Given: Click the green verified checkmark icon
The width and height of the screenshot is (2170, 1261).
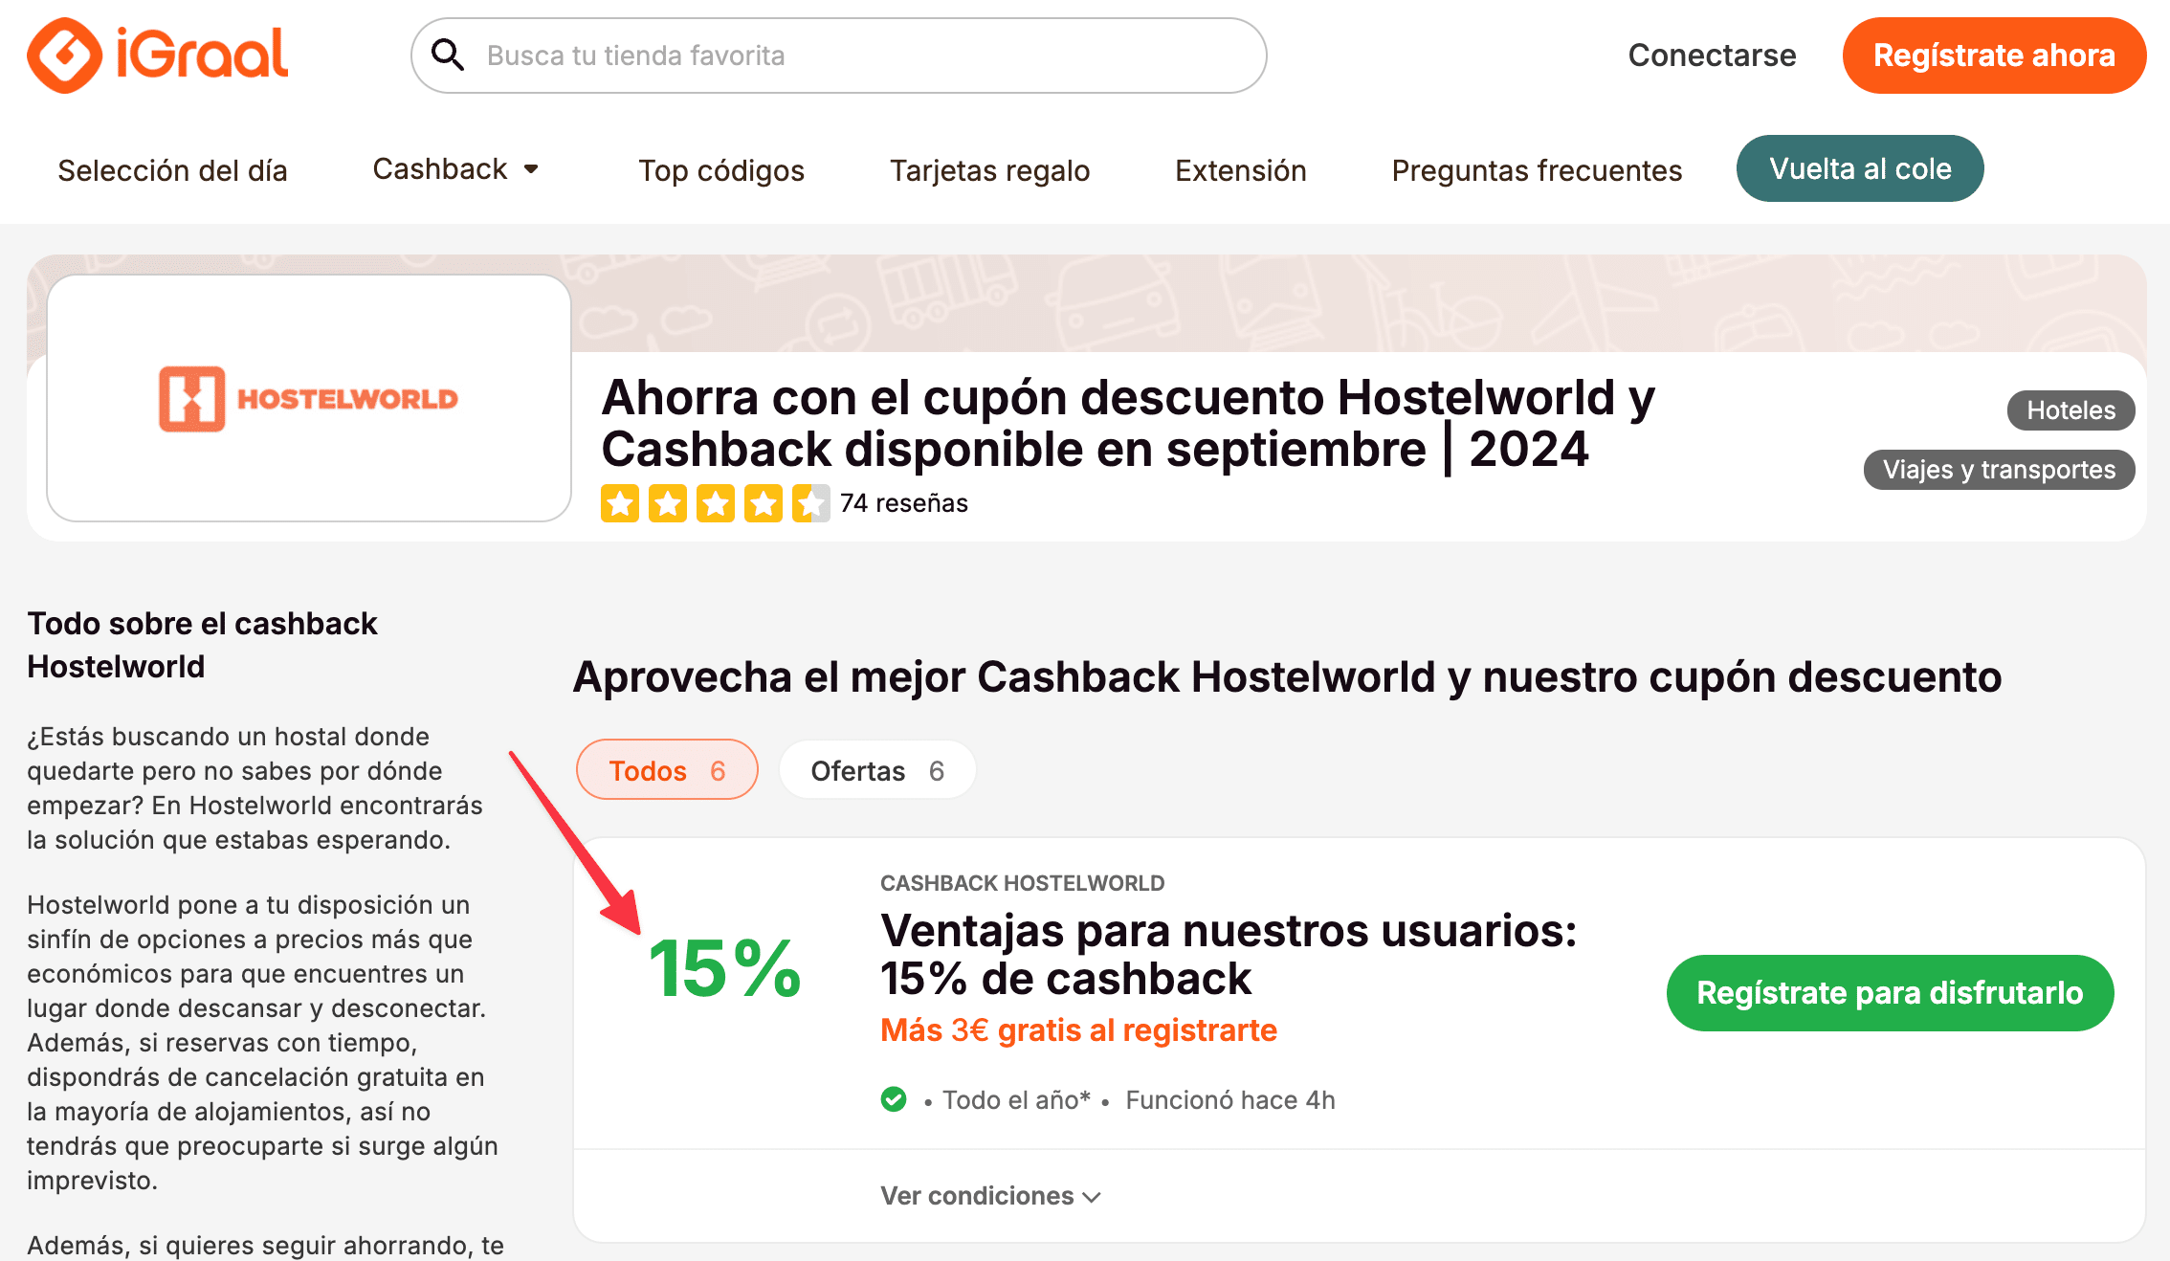Looking at the screenshot, I should (x=894, y=1099).
